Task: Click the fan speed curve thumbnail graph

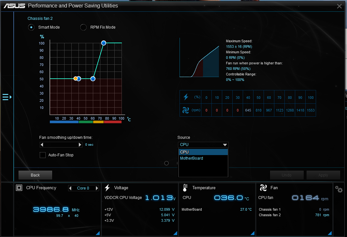Action: pyautogui.click(x=199, y=58)
